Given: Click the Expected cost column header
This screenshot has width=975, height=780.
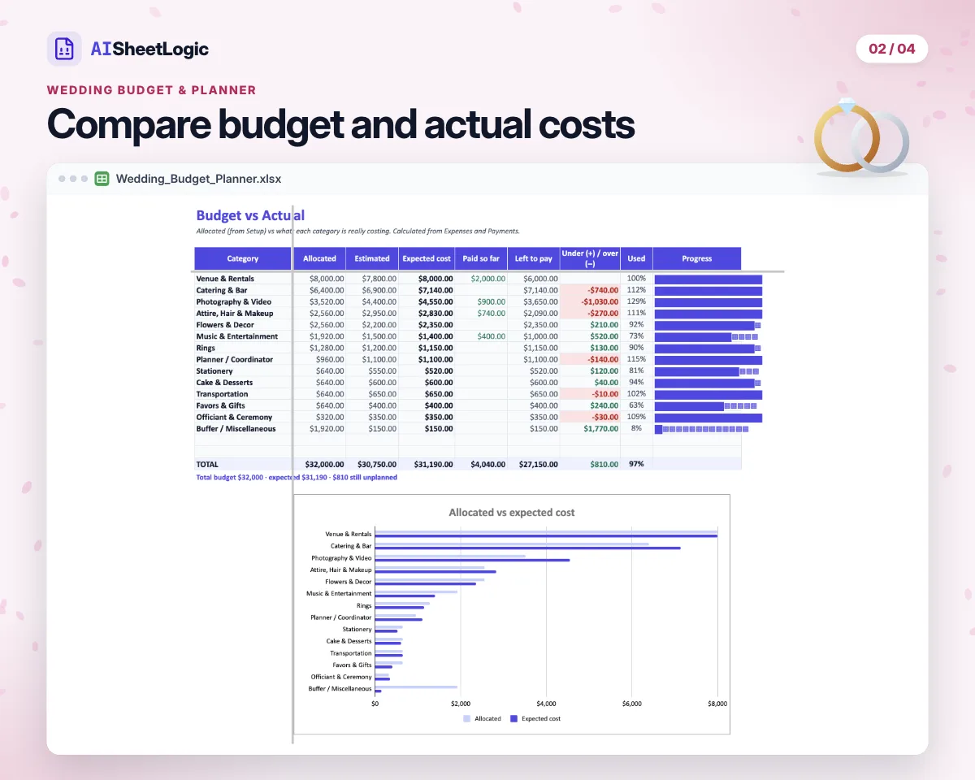Looking at the screenshot, I should [427, 258].
